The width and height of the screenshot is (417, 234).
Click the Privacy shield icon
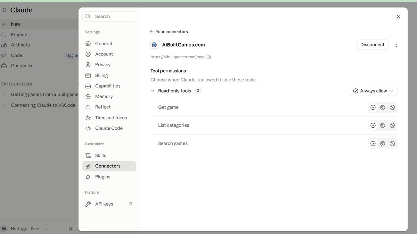click(x=88, y=65)
